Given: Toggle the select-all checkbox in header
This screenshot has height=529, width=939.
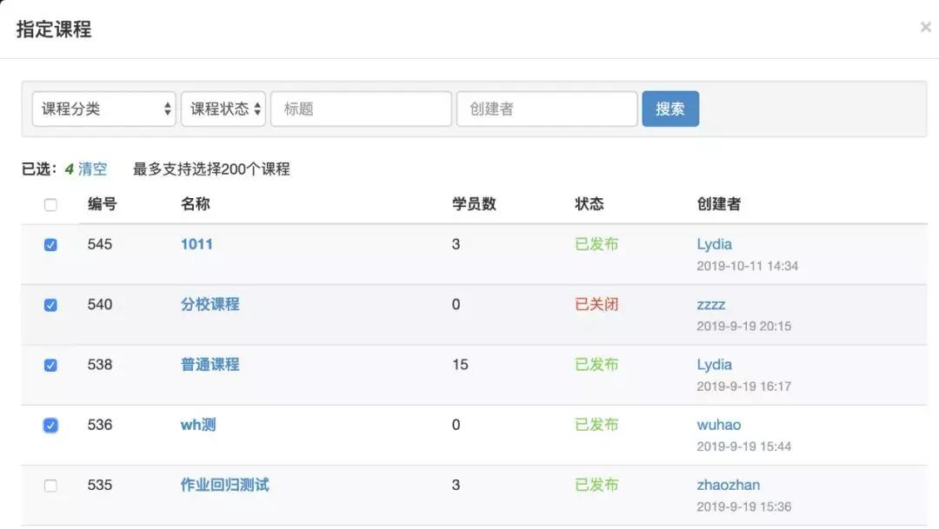Looking at the screenshot, I should coord(50,205).
